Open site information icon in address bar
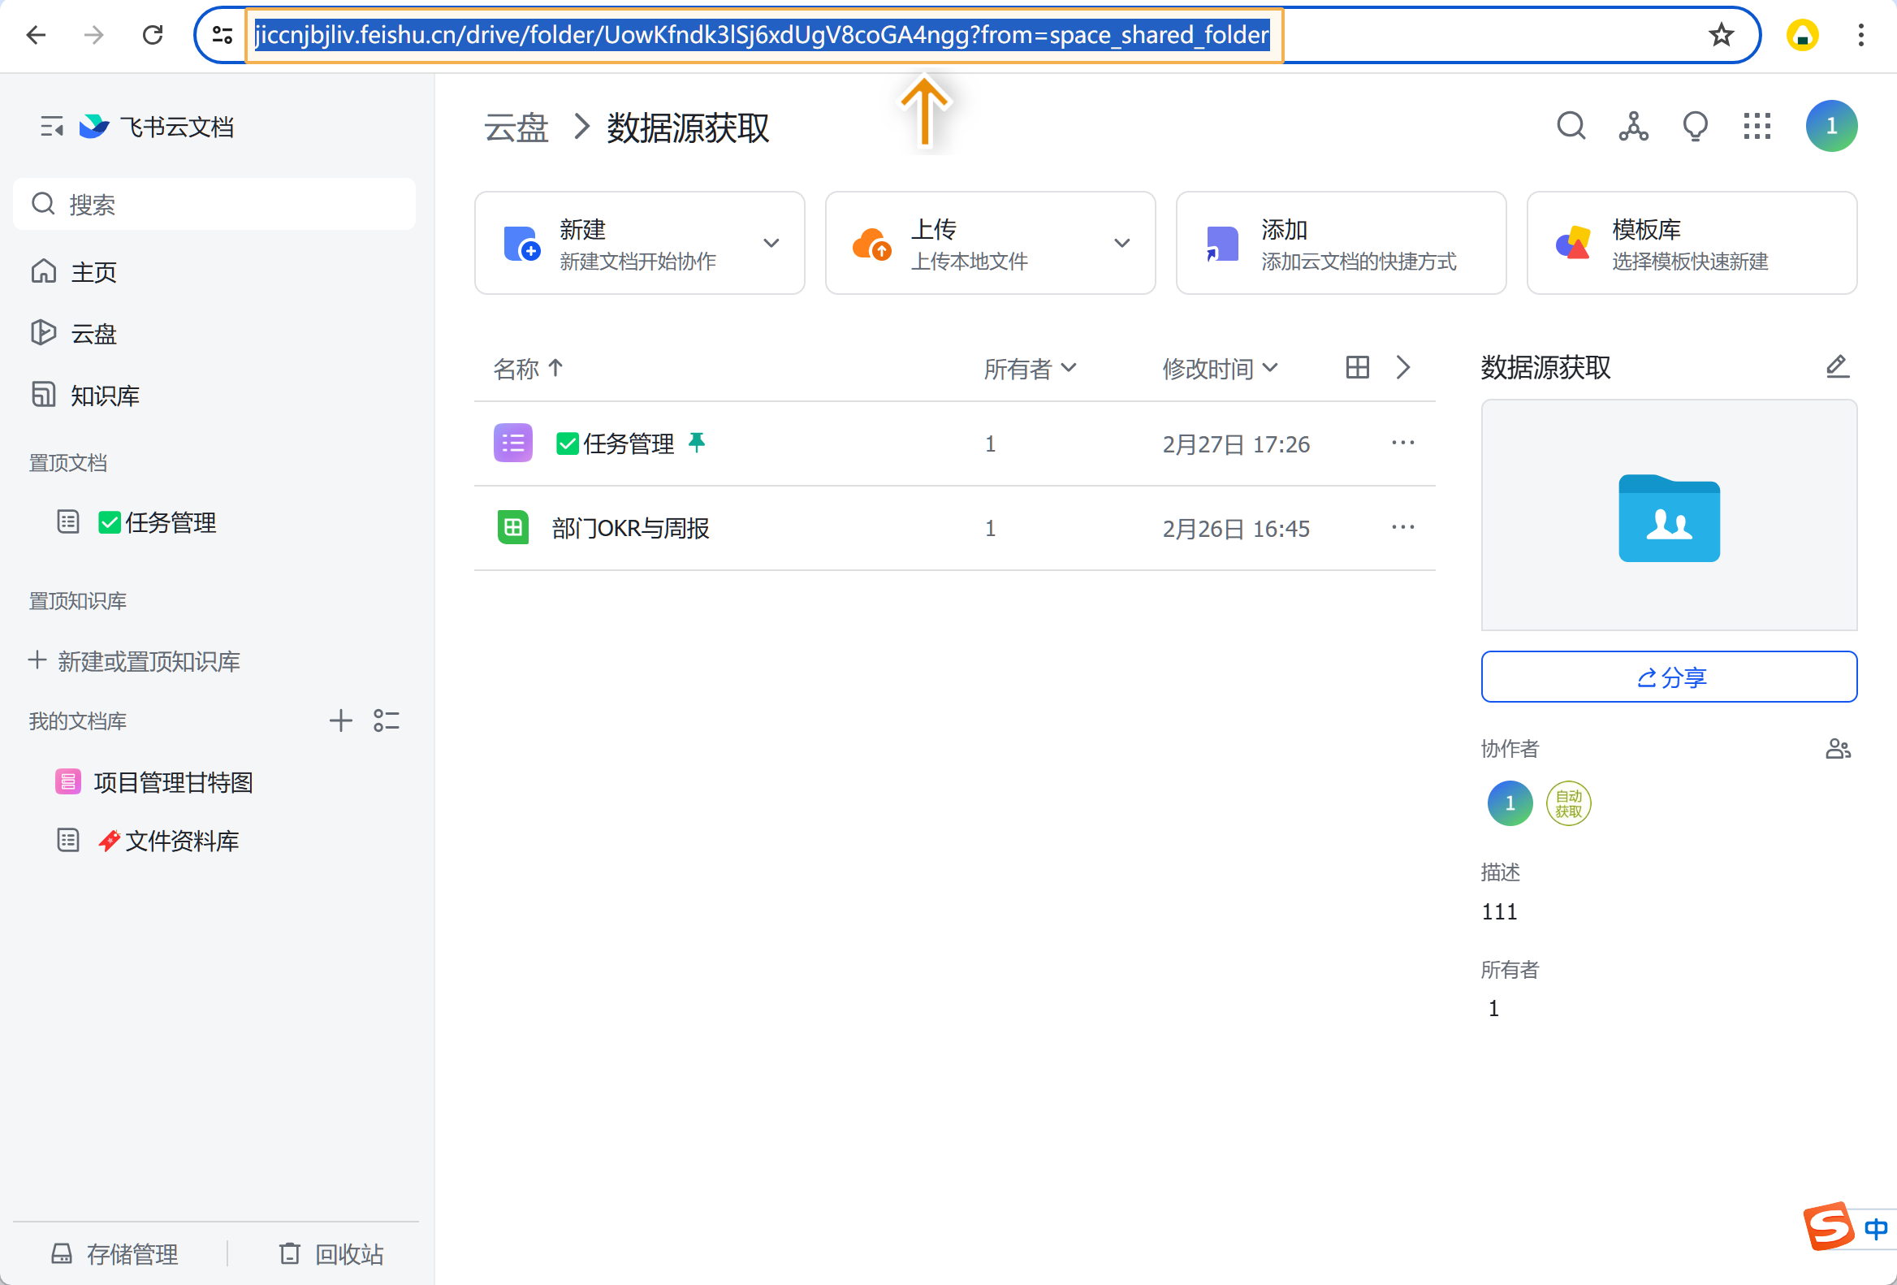Viewport: 1897px width, 1285px height. pyautogui.click(x=222, y=35)
